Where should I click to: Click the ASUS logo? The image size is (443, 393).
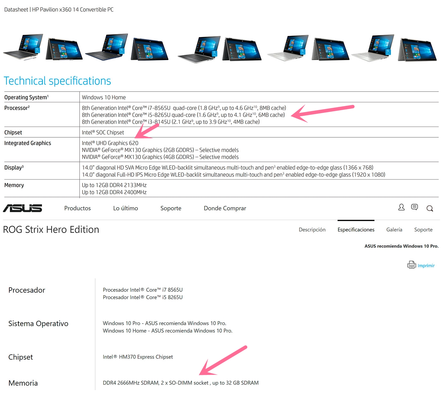click(x=22, y=208)
